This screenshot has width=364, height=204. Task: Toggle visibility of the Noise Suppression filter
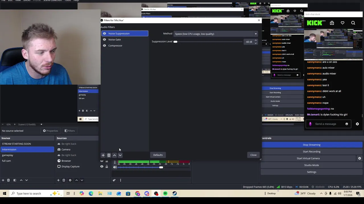(104, 33)
